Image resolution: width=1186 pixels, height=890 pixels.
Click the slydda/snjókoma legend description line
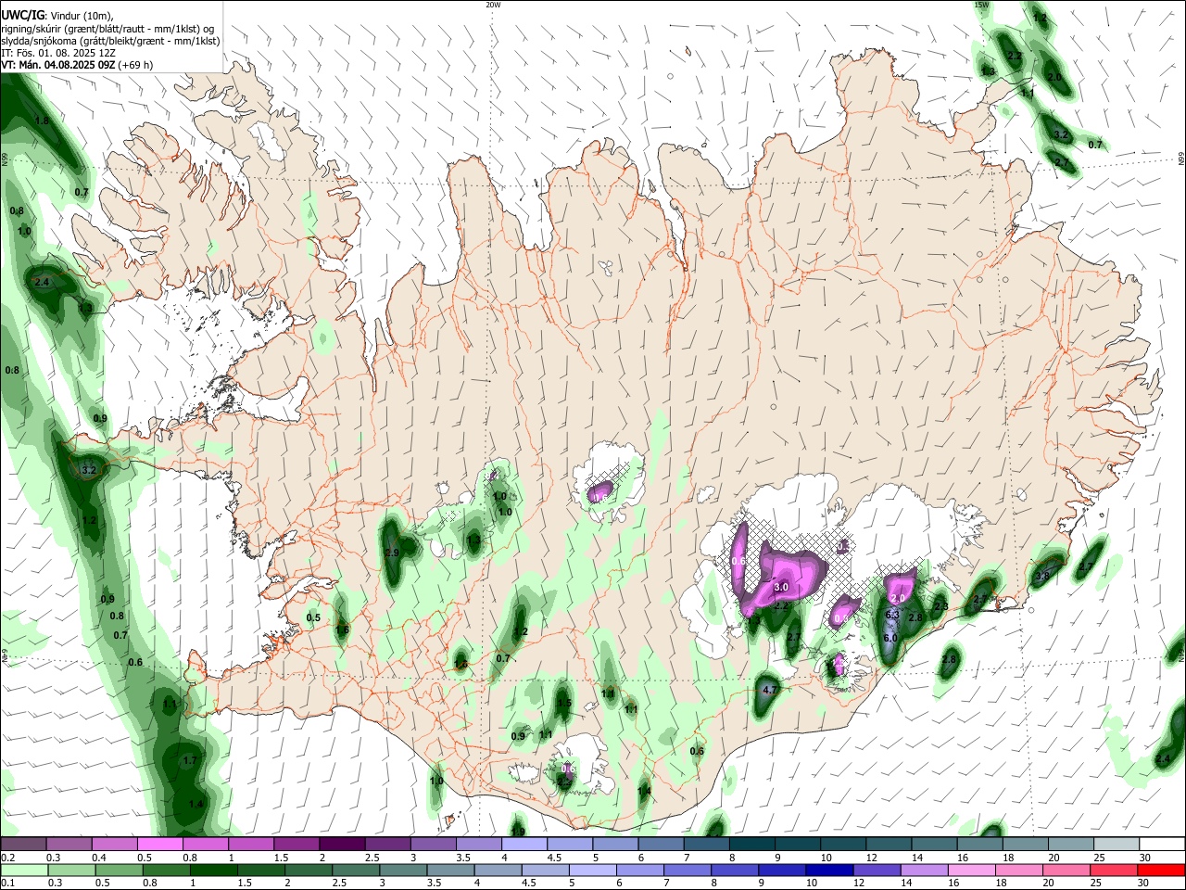[x=110, y=41]
